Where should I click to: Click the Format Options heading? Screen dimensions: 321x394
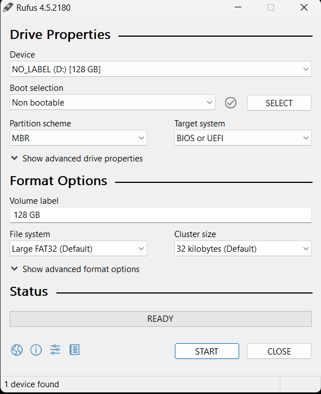59,181
